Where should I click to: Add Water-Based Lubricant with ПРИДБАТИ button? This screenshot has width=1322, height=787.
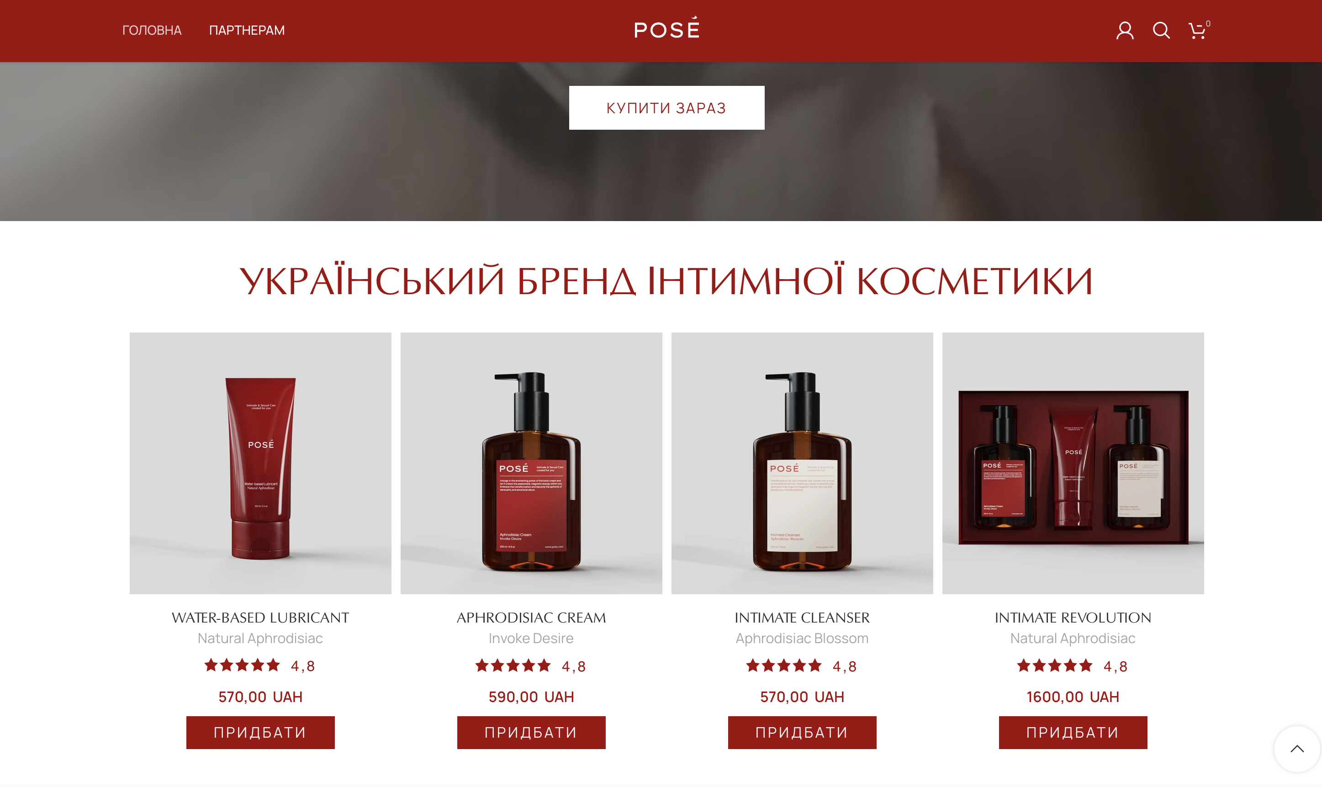(260, 732)
